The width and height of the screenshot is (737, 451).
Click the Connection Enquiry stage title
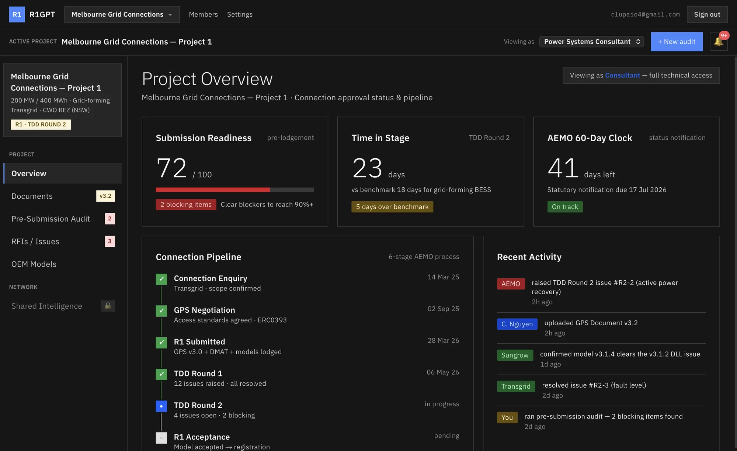[211, 278]
